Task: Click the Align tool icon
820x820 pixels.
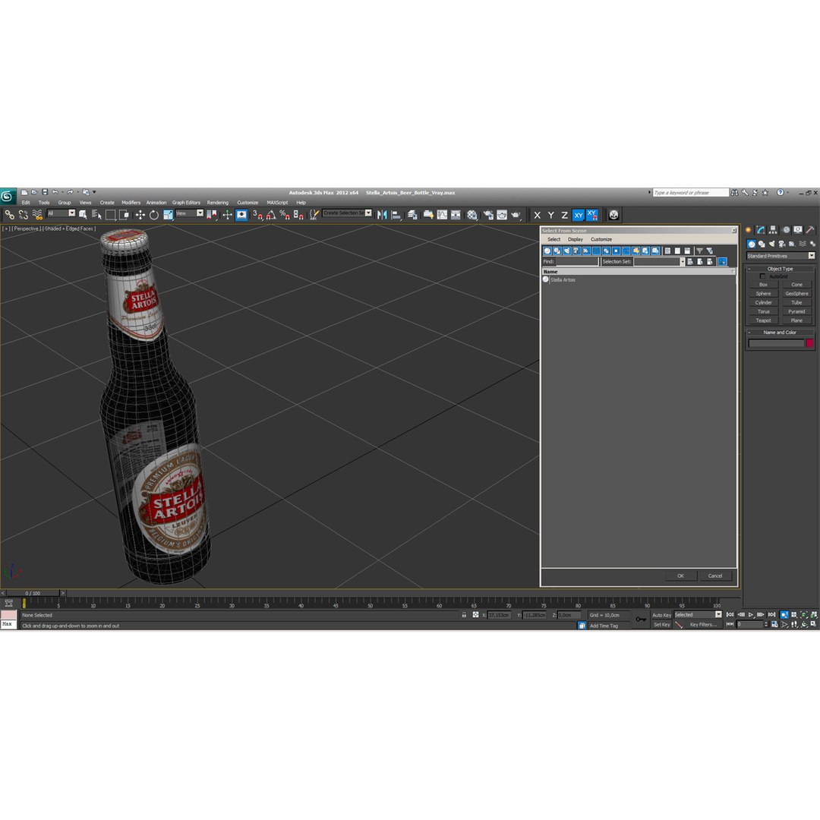Action: (396, 215)
